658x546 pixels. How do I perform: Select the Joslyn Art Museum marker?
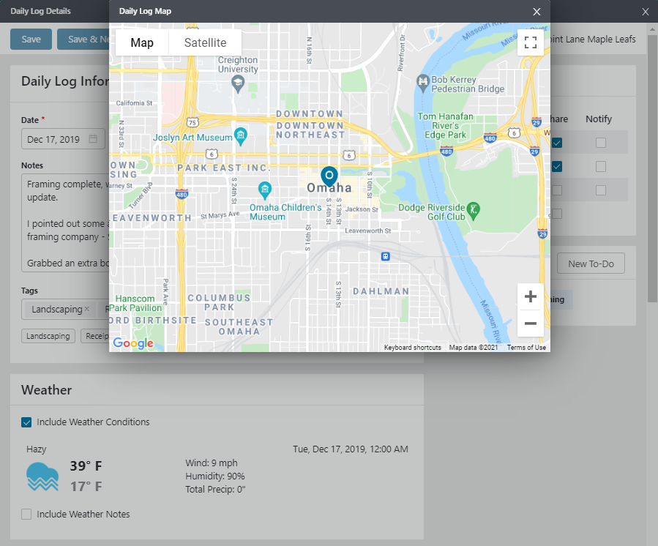[x=240, y=135]
